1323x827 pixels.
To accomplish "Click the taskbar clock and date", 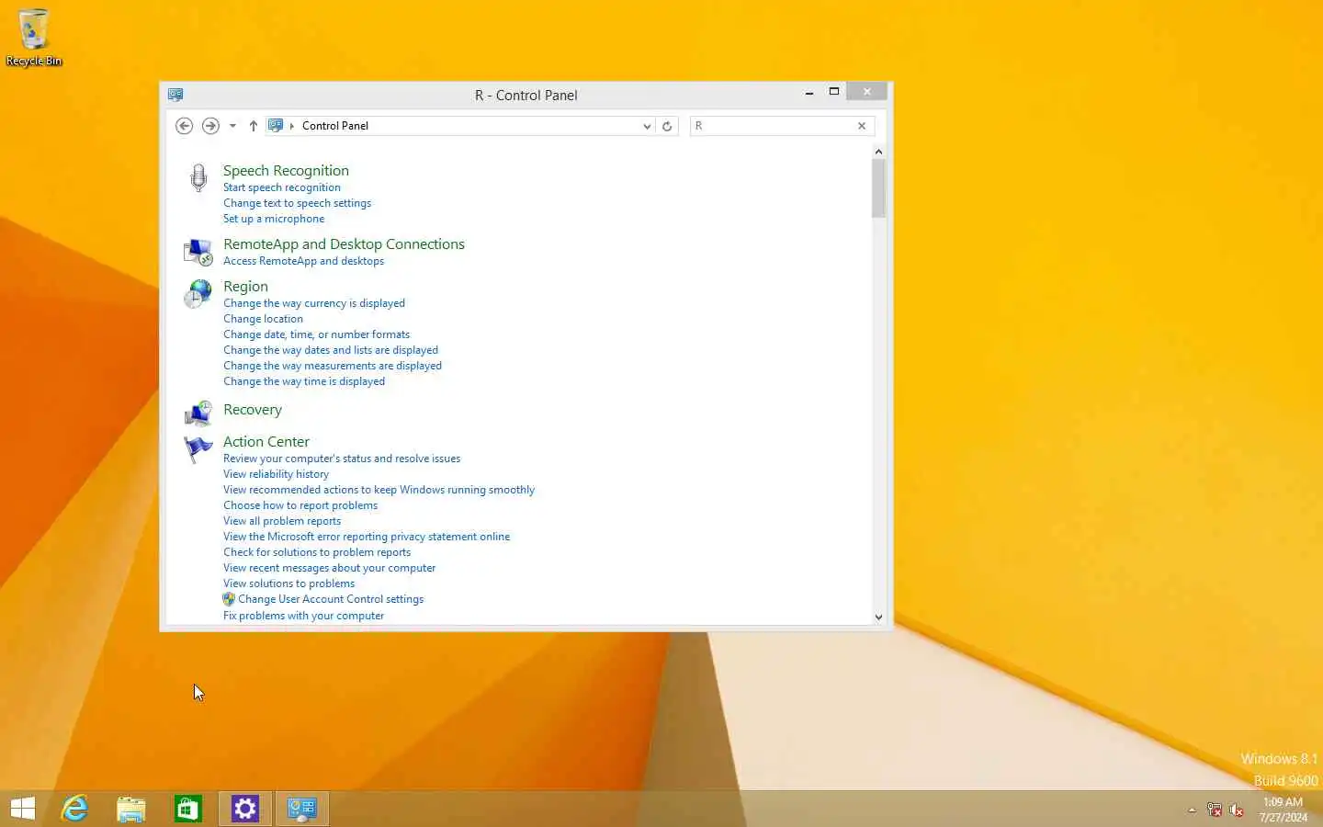I will click(x=1283, y=810).
